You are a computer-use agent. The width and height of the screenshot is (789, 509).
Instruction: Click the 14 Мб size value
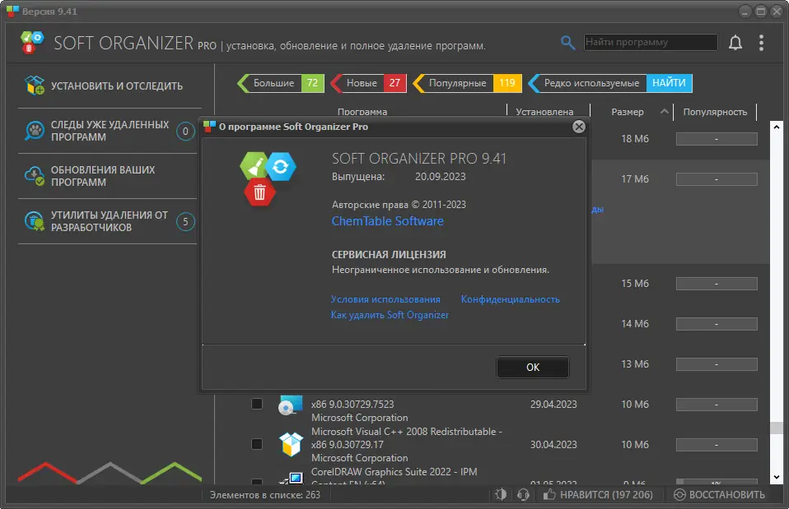pos(634,324)
